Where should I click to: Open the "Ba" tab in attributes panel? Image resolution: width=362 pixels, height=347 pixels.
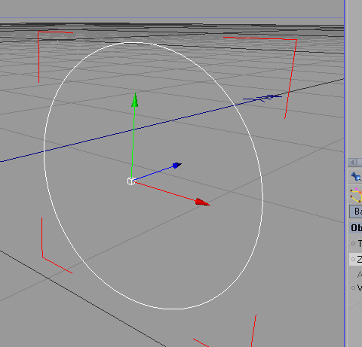click(x=356, y=212)
